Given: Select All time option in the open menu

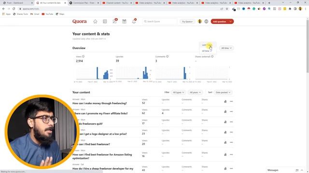Looking at the screenshot, I should point(208,51).
